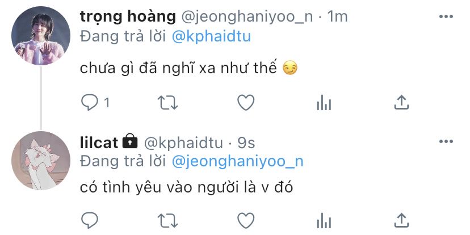This screenshot has height=235, width=470.
Task: Share trọng hoàng's tweet
Action: coord(401,103)
